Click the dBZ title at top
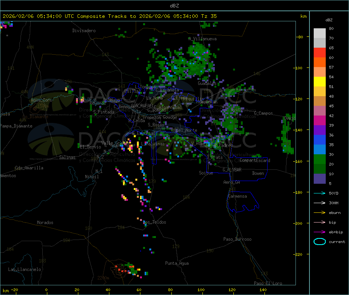 (174, 6)
